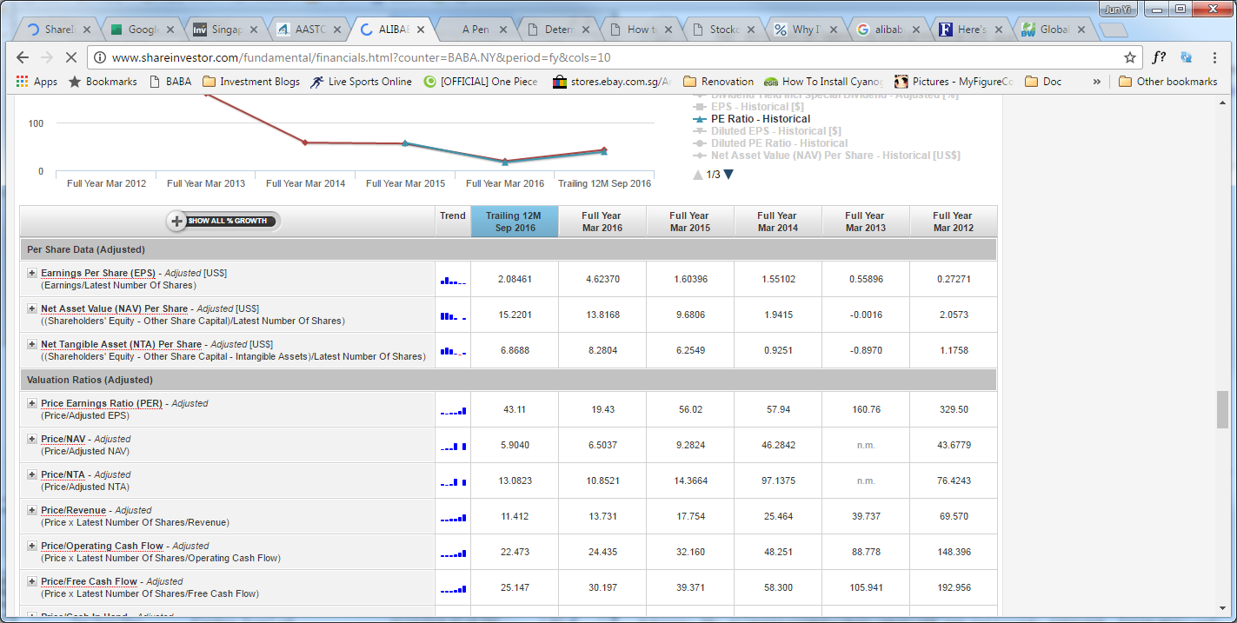Screen dimensions: 1237x623
Task: Open the Bookmarks star shortcut
Action: tap(103, 82)
